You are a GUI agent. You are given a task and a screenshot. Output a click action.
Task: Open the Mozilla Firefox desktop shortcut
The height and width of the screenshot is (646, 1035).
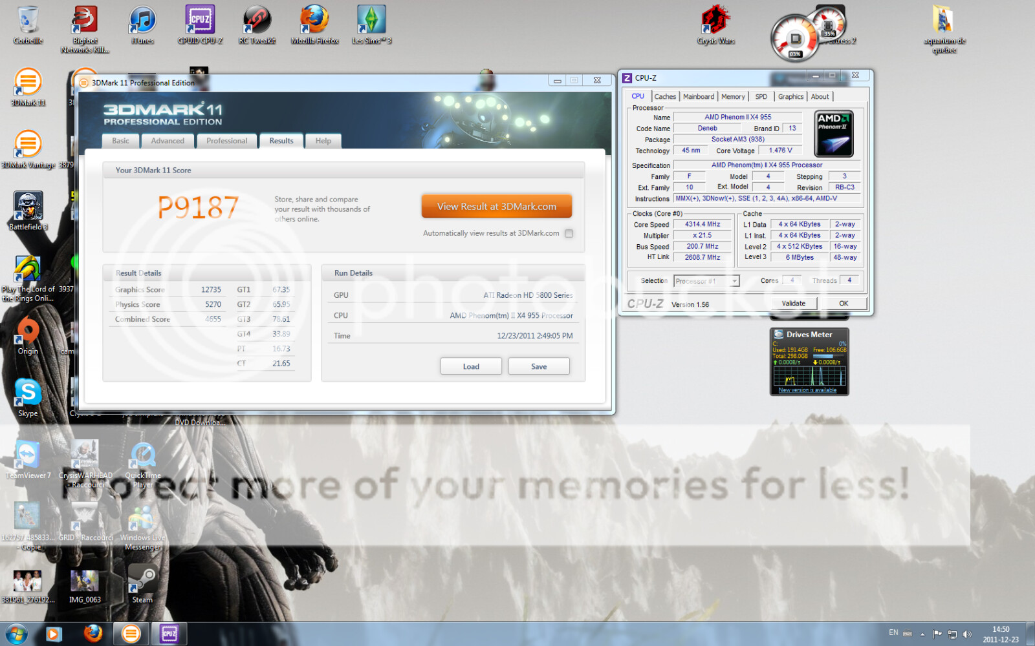pyautogui.click(x=314, y=22)
